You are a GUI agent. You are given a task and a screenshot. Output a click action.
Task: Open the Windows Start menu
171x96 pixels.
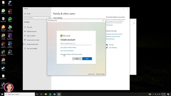tap(2, 94)
